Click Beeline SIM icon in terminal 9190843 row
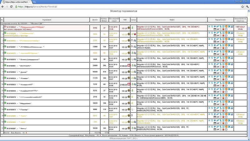This screenshot has height=141, width=250. coord(129,28)
